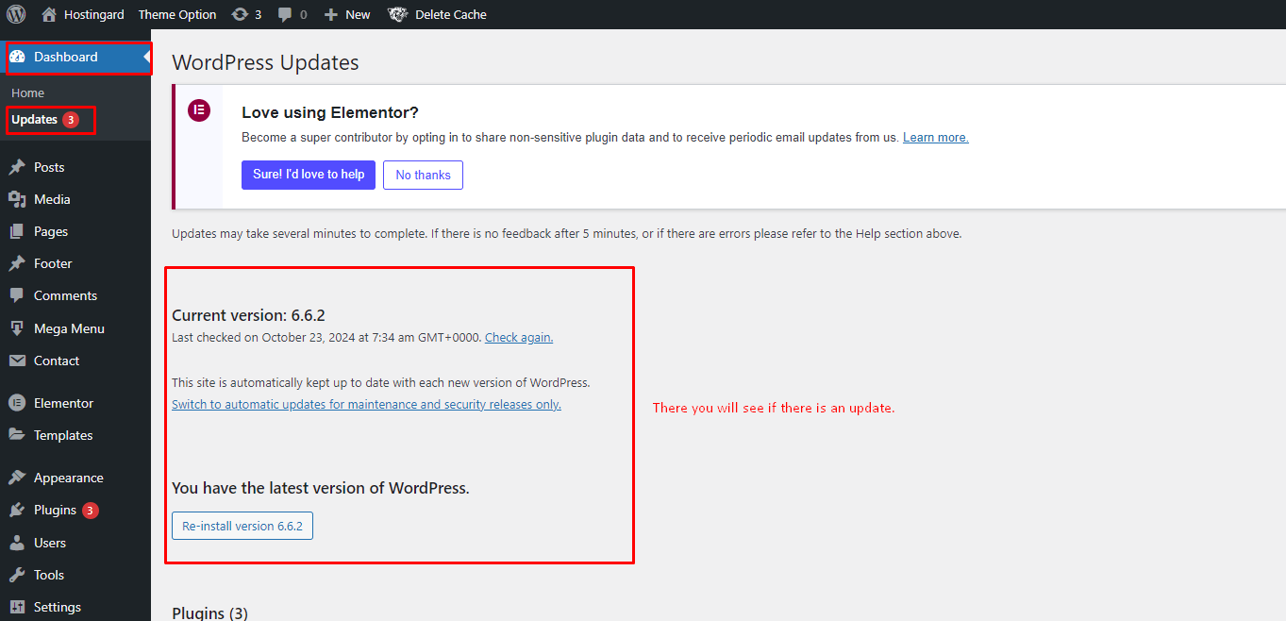The height and width of the screenshot is (621, 1286).
Task: Open the Plugins menu
Action: (55, 510)
